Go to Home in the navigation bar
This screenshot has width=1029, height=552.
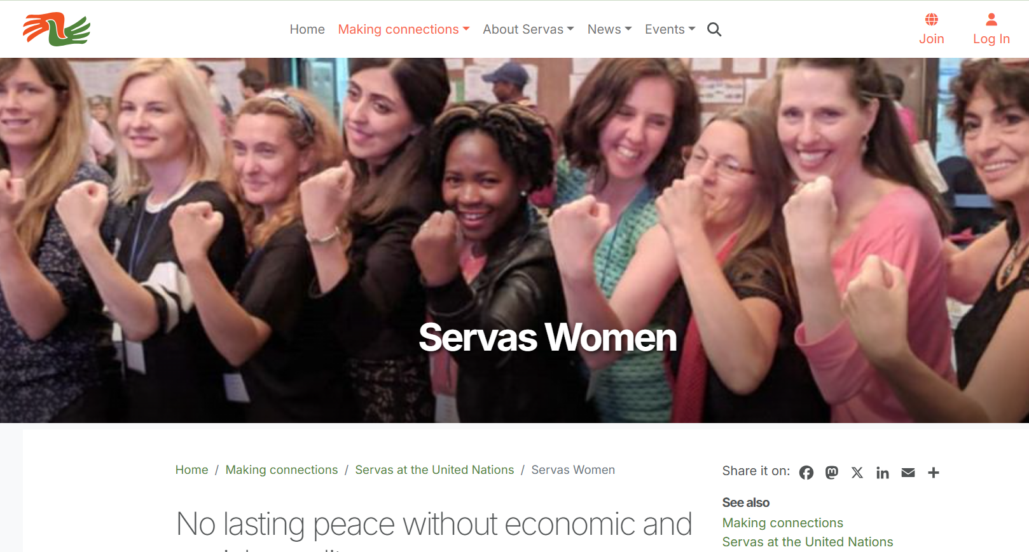pos(307,29)
